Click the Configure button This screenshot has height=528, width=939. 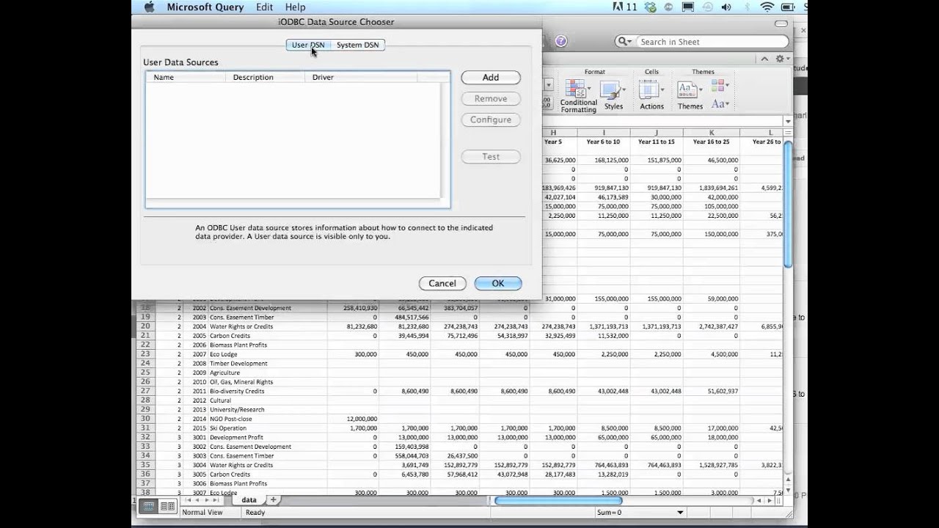tap(491, 120)
